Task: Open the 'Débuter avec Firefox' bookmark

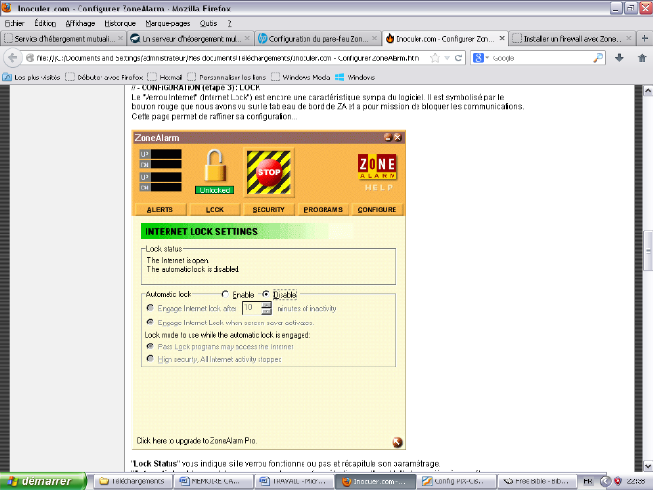Action: click(104, 77)
